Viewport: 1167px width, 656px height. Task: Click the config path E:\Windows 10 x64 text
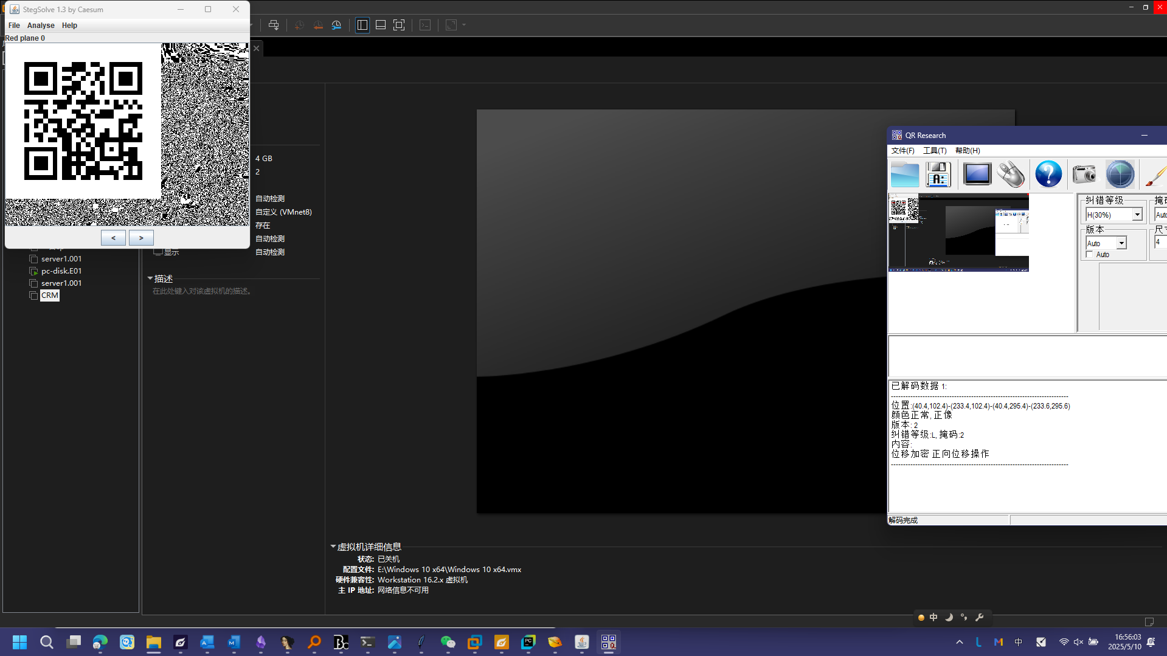(x=449, y=570)
